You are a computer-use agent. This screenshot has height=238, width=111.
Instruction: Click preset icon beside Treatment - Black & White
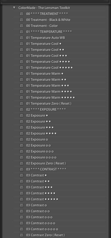coord(21,20)
